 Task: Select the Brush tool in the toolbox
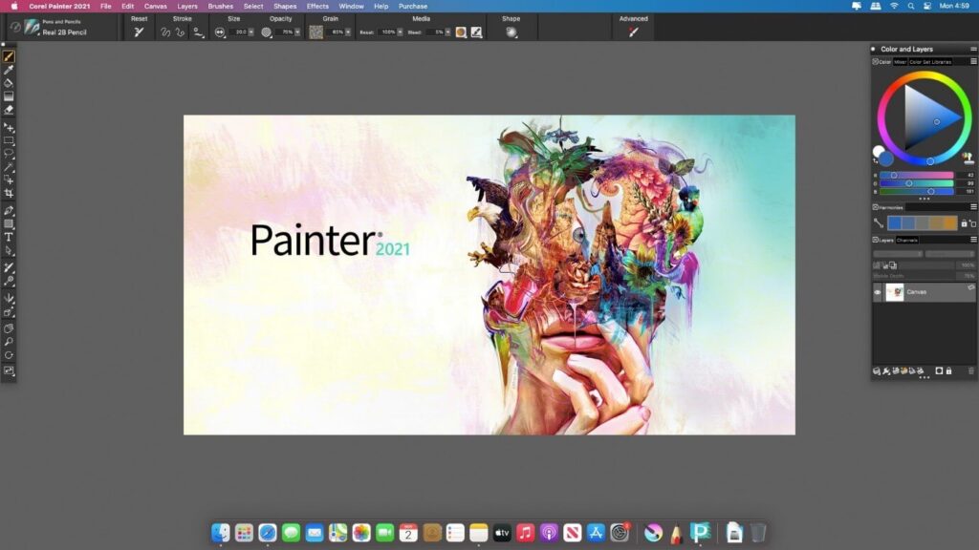pos(9,56)
